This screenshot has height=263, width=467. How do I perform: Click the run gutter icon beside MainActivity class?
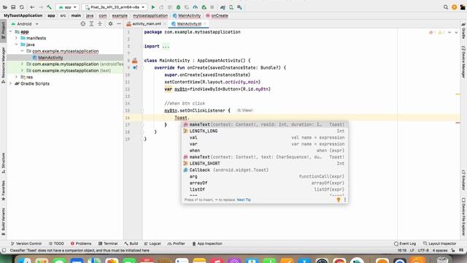coord(135,61)
